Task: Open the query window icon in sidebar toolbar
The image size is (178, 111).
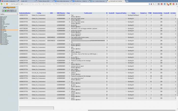Action: (8, 11)
